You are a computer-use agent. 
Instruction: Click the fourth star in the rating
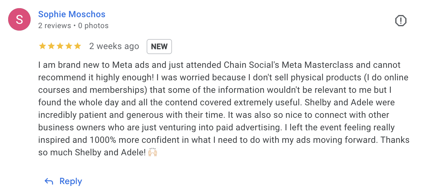tap(68, 46)
